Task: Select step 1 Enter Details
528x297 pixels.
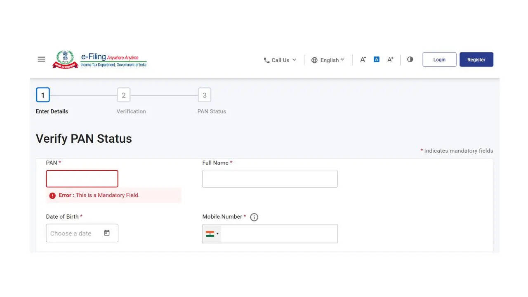Action: coord(43,95)
